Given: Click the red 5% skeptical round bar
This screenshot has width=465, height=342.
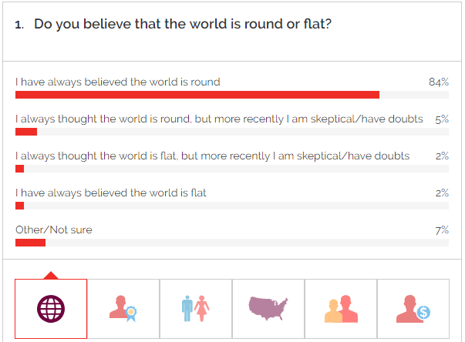Looking at the screenshot, I should coord(26,132).
